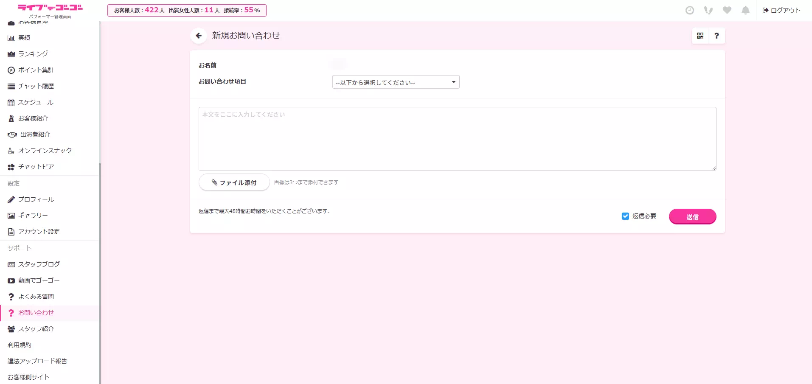This screenshot has width=812, height=384.
Task: Open よくある質問 in the sidebar
Action: (36, 297)
